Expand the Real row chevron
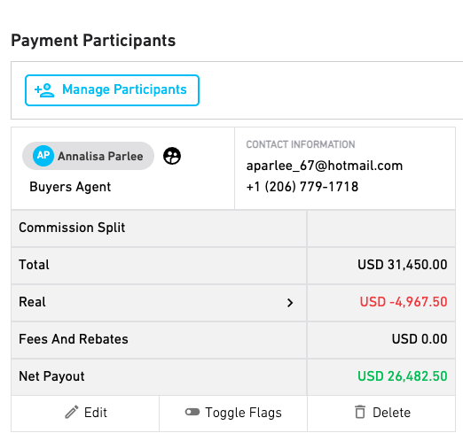 [290, 303]
